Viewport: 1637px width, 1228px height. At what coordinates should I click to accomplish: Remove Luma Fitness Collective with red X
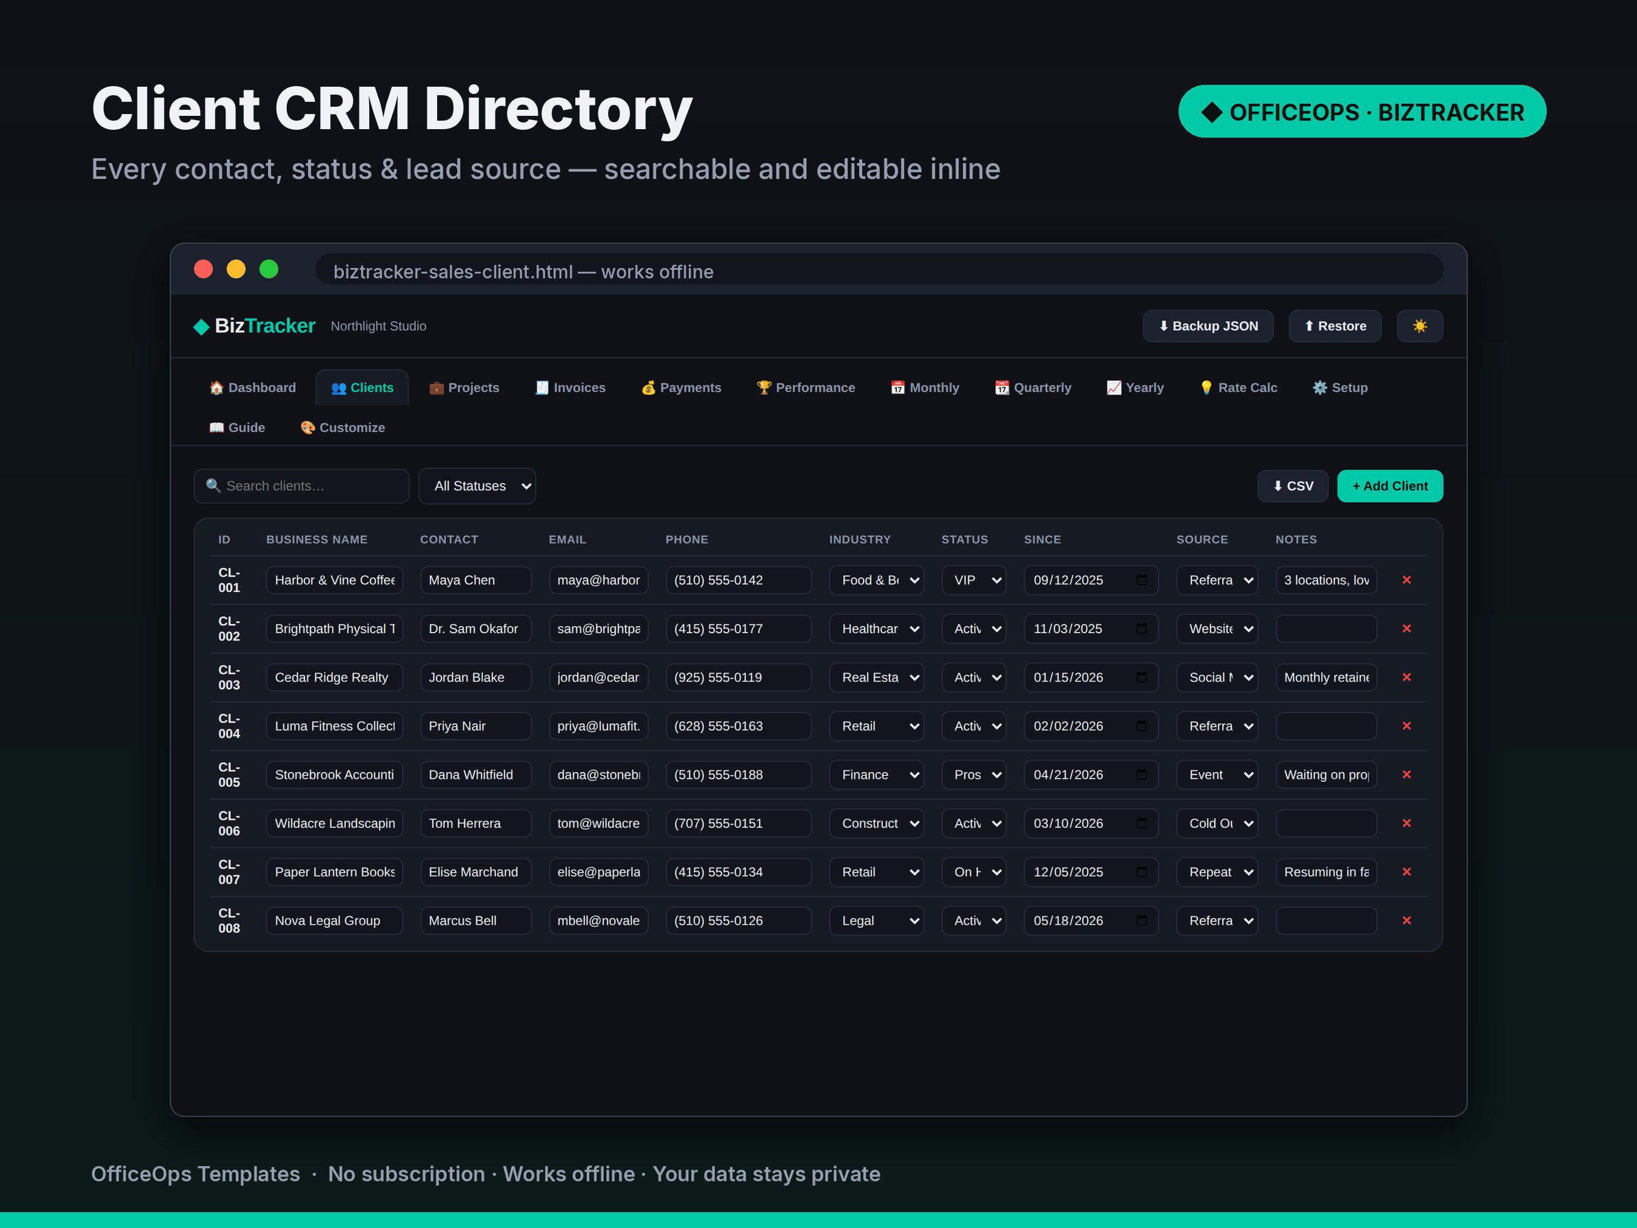pyautogui.click(x=1406, y=726)
